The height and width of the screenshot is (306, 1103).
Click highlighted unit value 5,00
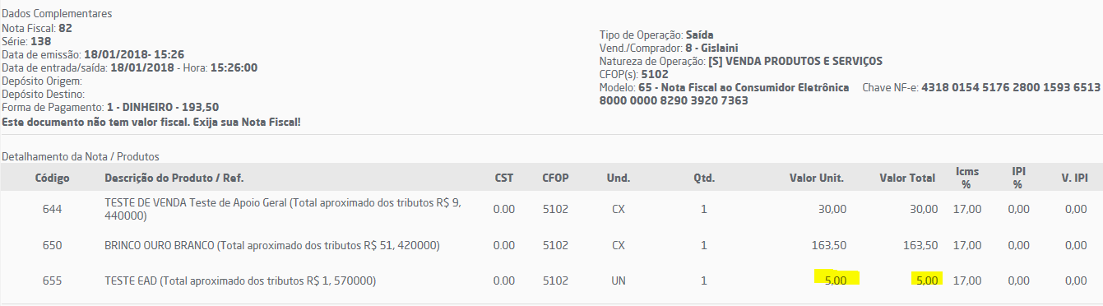tap(836, 280)
